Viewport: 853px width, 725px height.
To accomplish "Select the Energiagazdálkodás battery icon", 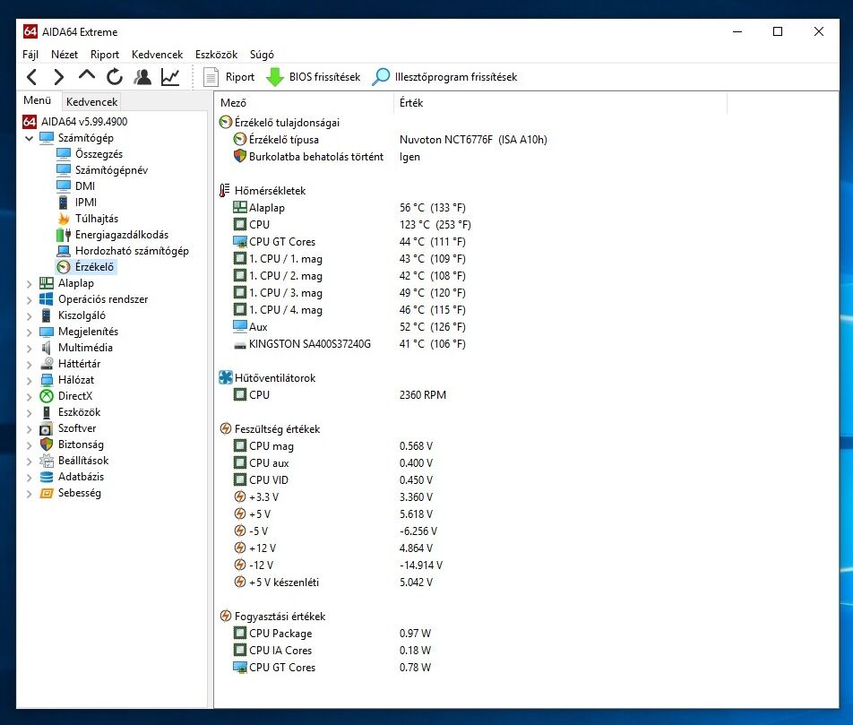I will point(64,235).
